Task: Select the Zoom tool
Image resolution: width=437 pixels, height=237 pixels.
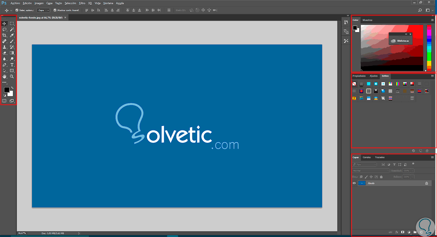Action: 12,77
